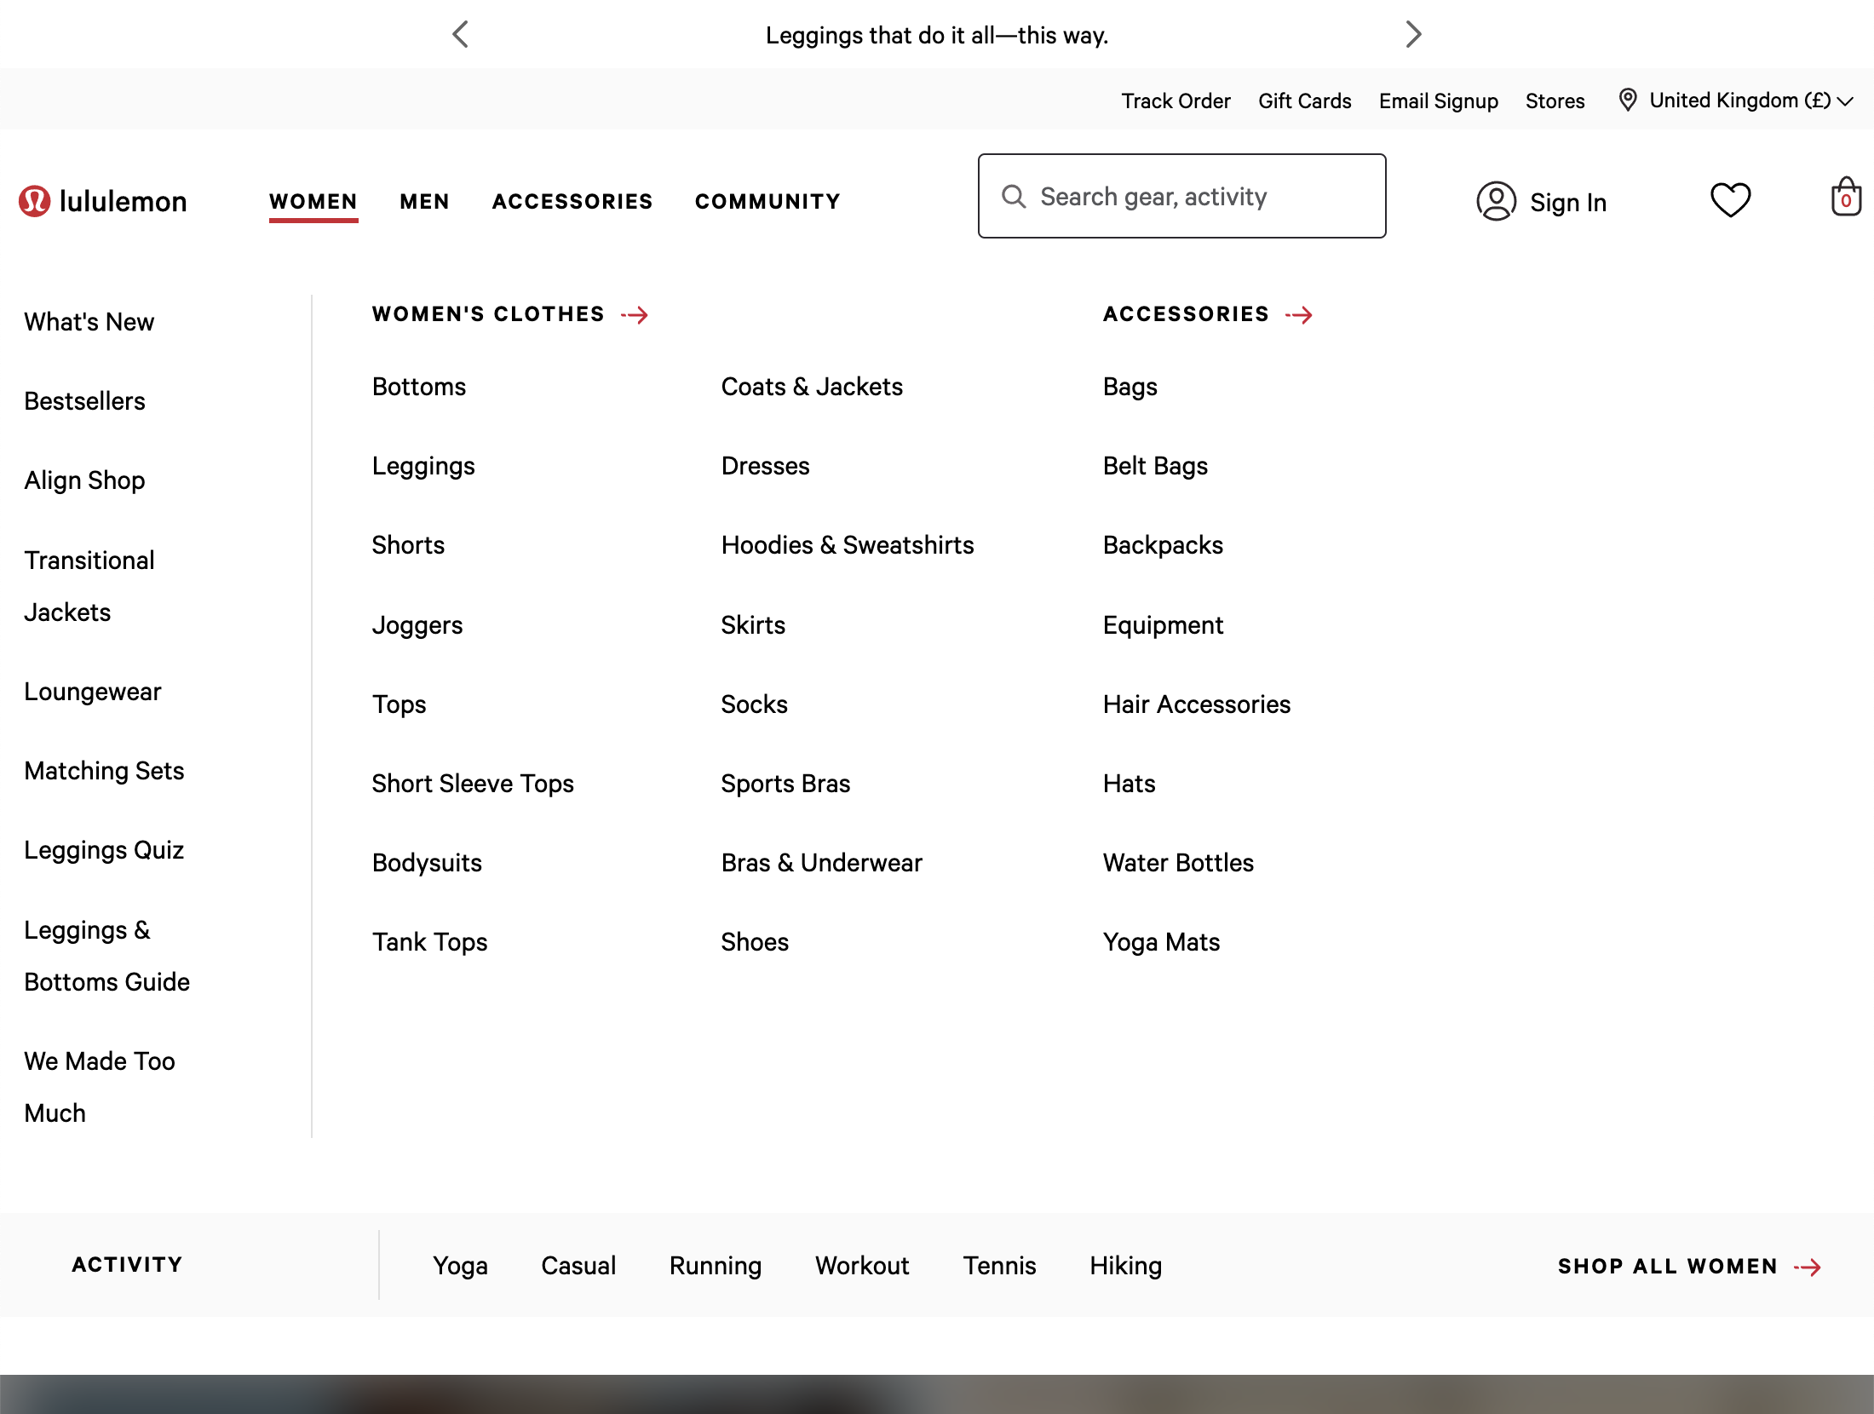Switch to the MEN menu
This screenshot has height=1414, width=1874.
(423, 201)
